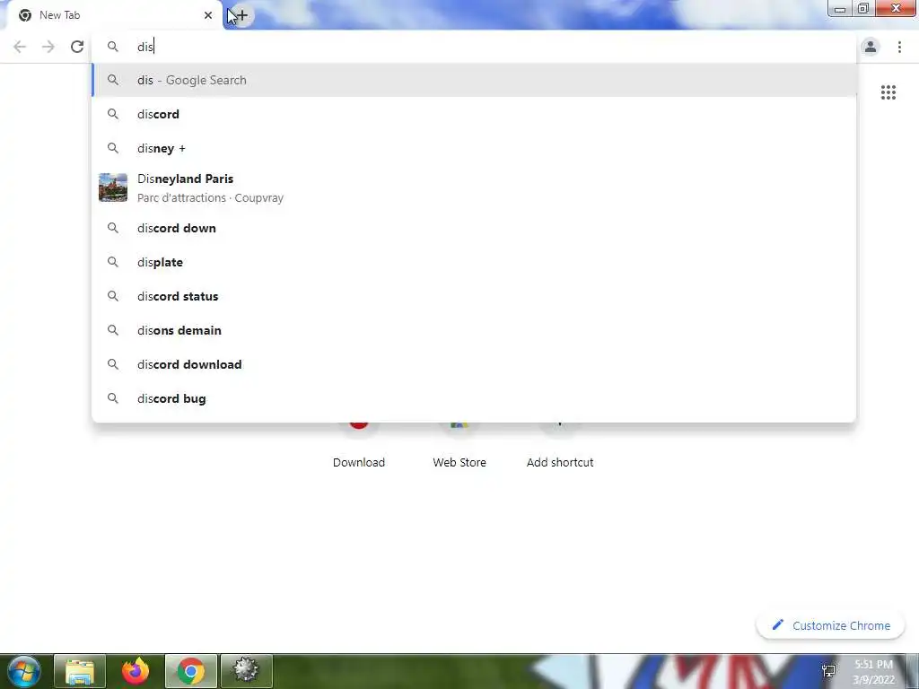This screenshot has width=919, height=689.
Task: Close the New Tab tab
Action: pos(208,15)
